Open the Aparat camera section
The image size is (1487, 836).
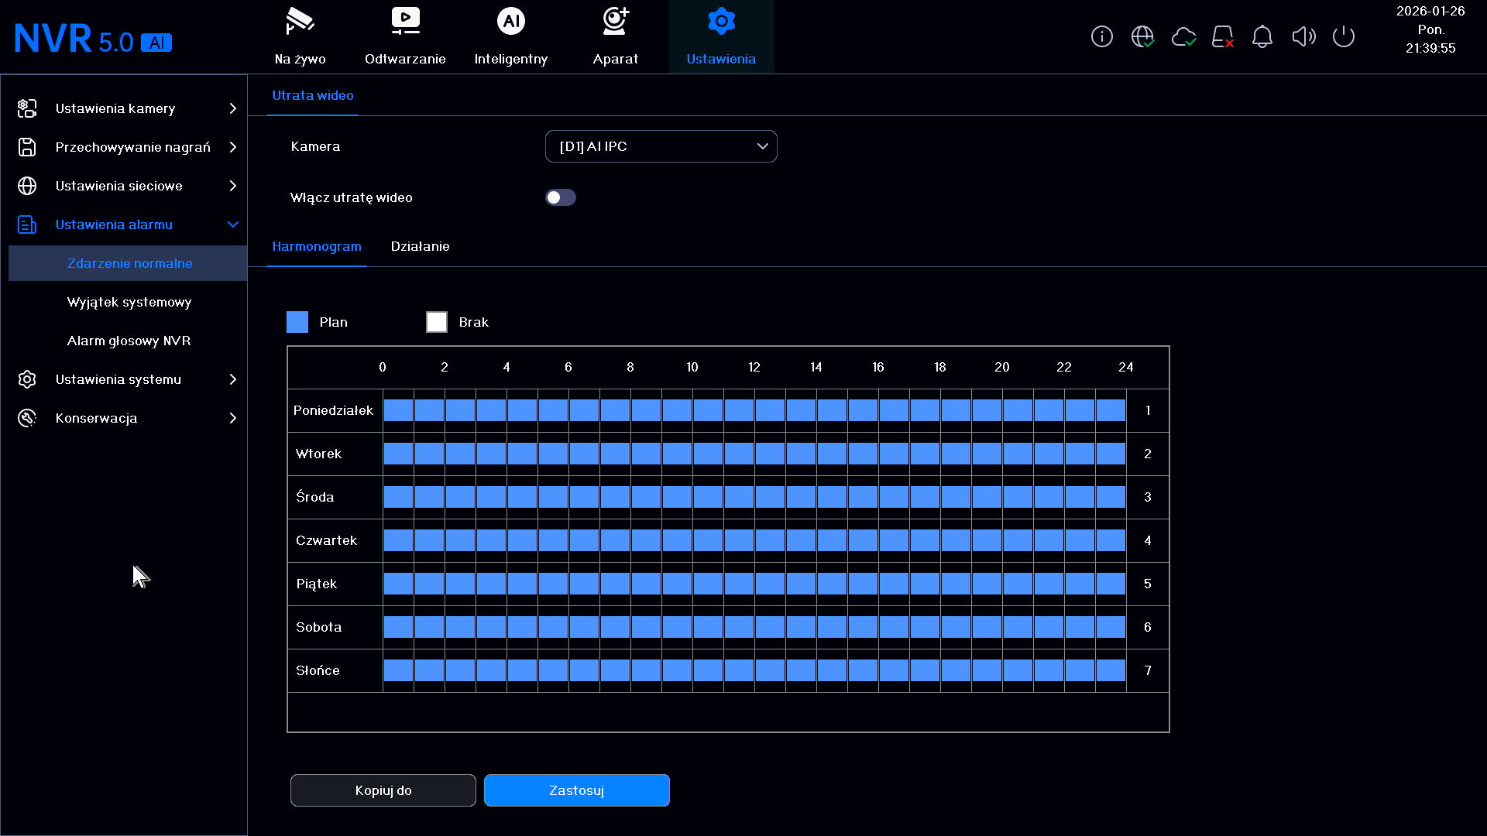[x=616, y=37]
